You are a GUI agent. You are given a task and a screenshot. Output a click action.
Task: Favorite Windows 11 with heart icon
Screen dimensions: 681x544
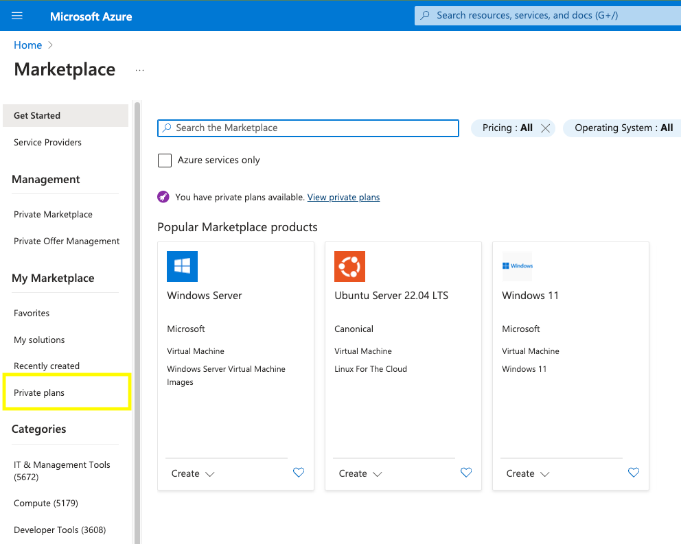click(x=634, y=473)
